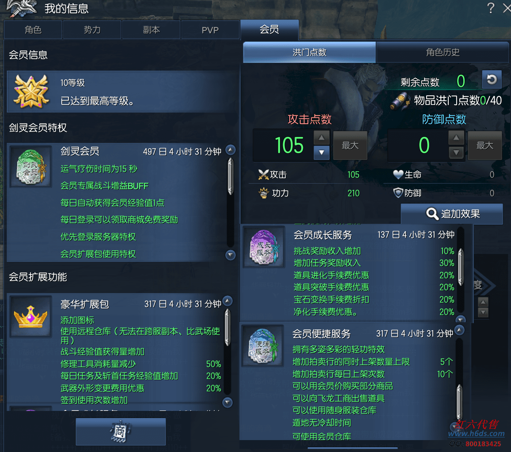Click the 剑灵会员 privileges scrollbar thumb
The width and height of the screenshot is (511, 452).
point(231,176)
